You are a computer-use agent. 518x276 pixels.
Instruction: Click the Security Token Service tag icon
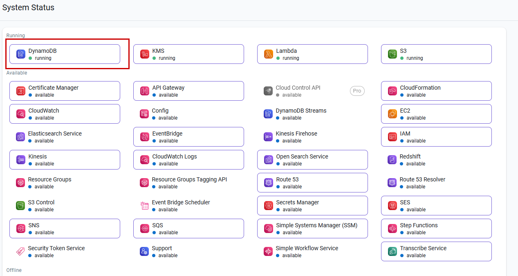20,251
